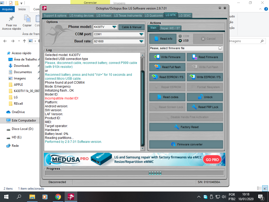Click the Read info button

pos(163,39)
